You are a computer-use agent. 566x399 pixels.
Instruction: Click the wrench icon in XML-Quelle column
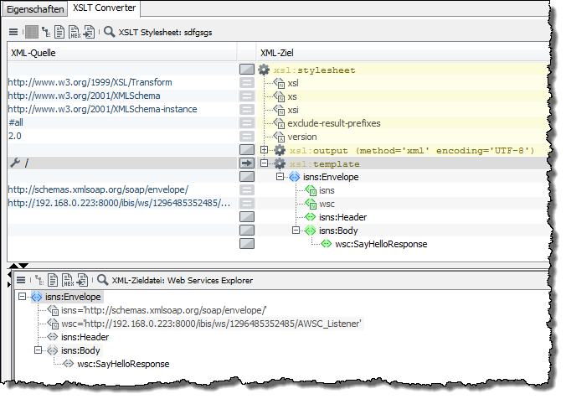pos(13,163)
